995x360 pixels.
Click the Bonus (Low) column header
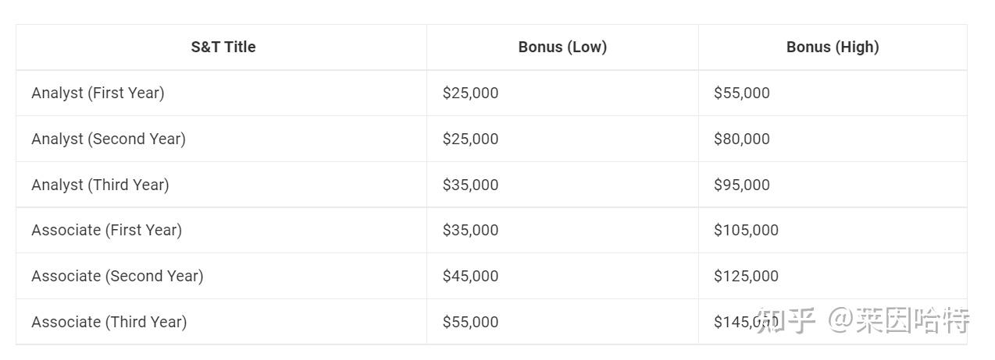pyautogui.click(x=562, y=47)
